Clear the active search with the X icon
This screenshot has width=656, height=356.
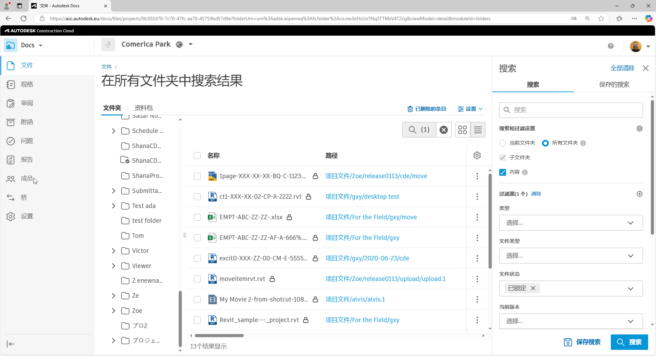coord(444,130)
